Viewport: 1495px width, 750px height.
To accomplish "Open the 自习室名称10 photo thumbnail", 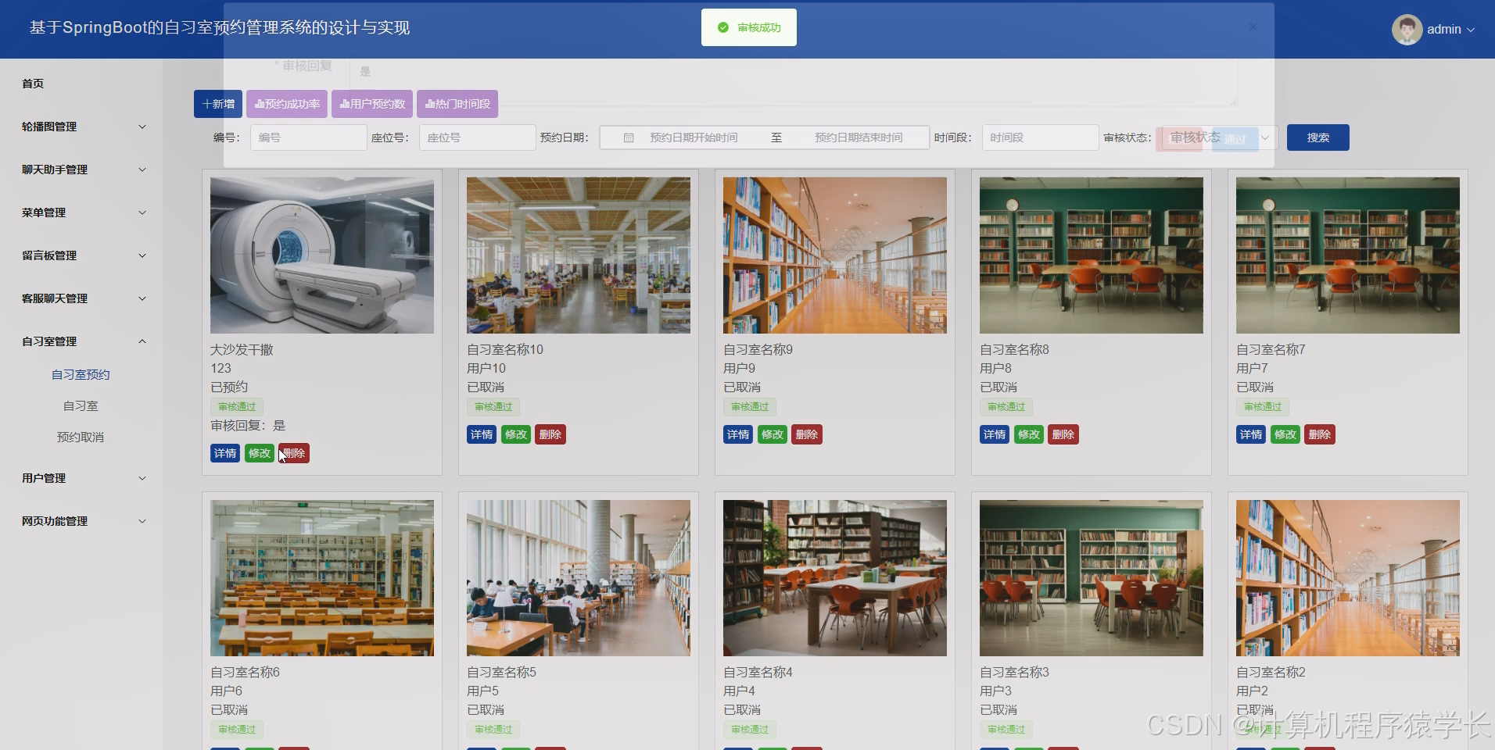I will coord(579,255).
